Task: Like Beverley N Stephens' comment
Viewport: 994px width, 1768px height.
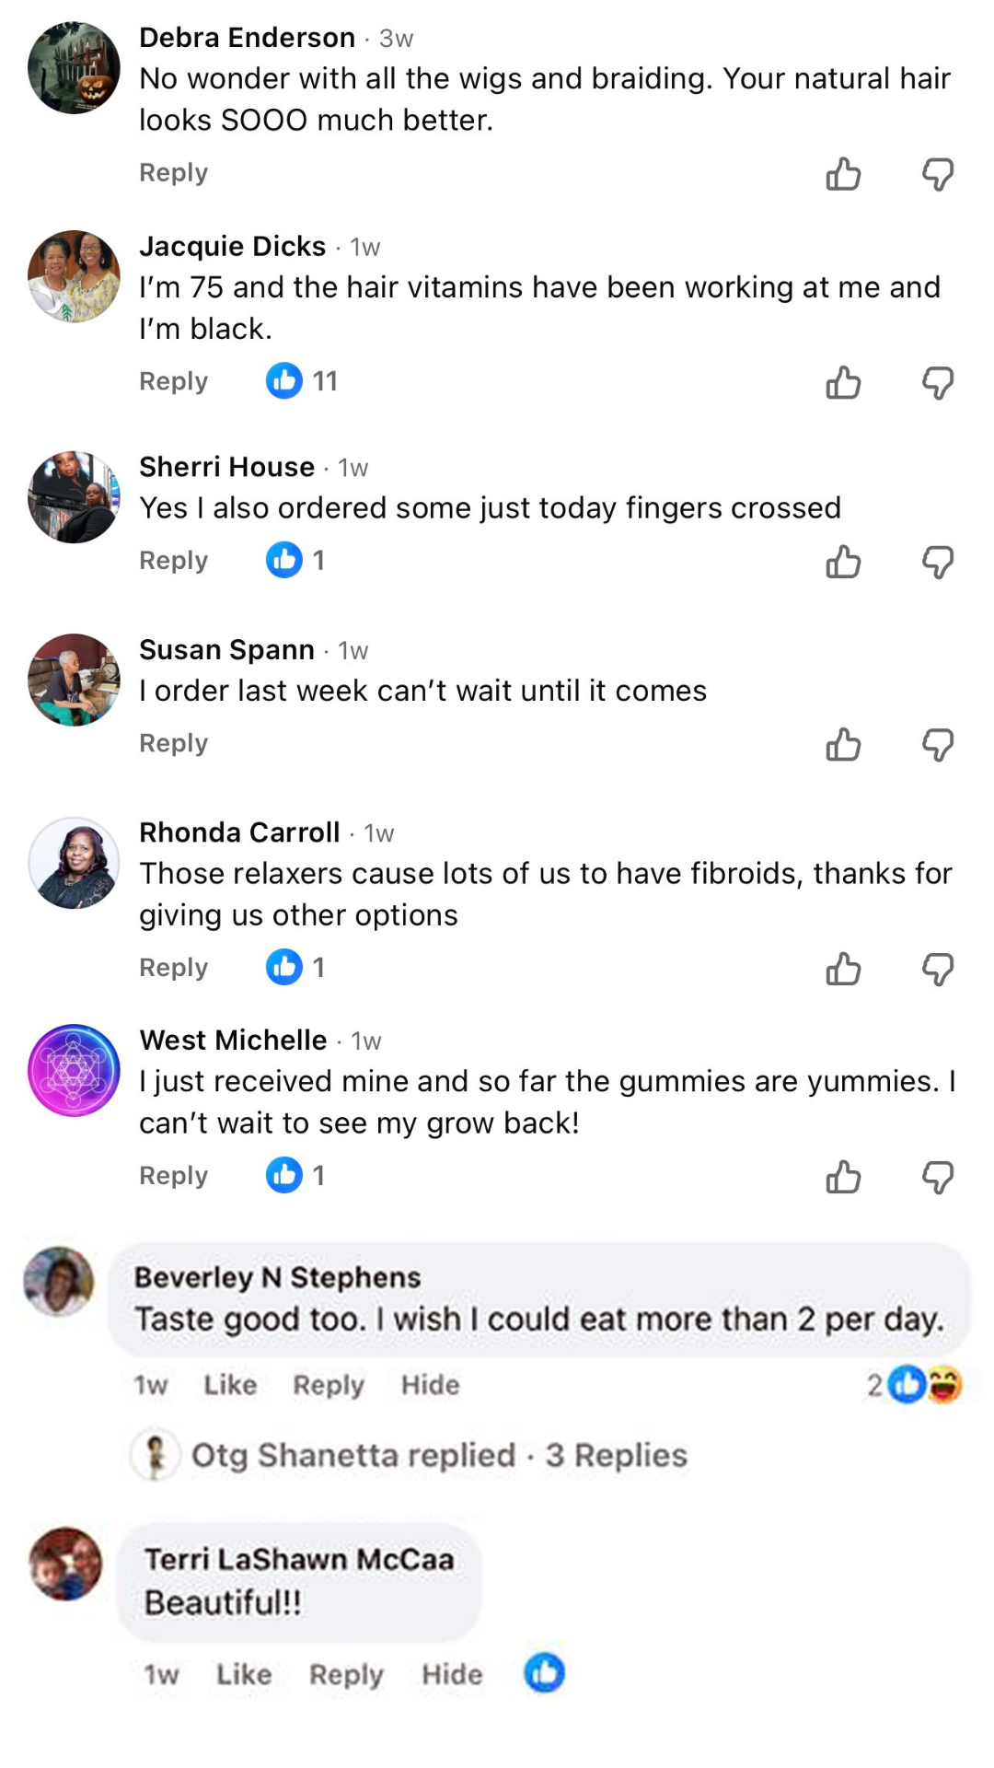Action: tap(230, 1385)
